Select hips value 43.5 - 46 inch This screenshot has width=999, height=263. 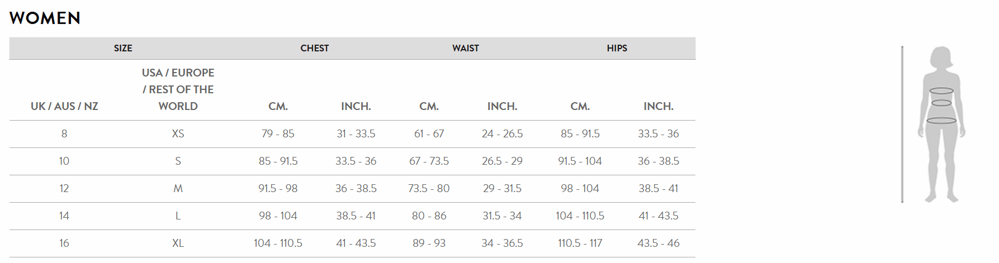(659, 243)
